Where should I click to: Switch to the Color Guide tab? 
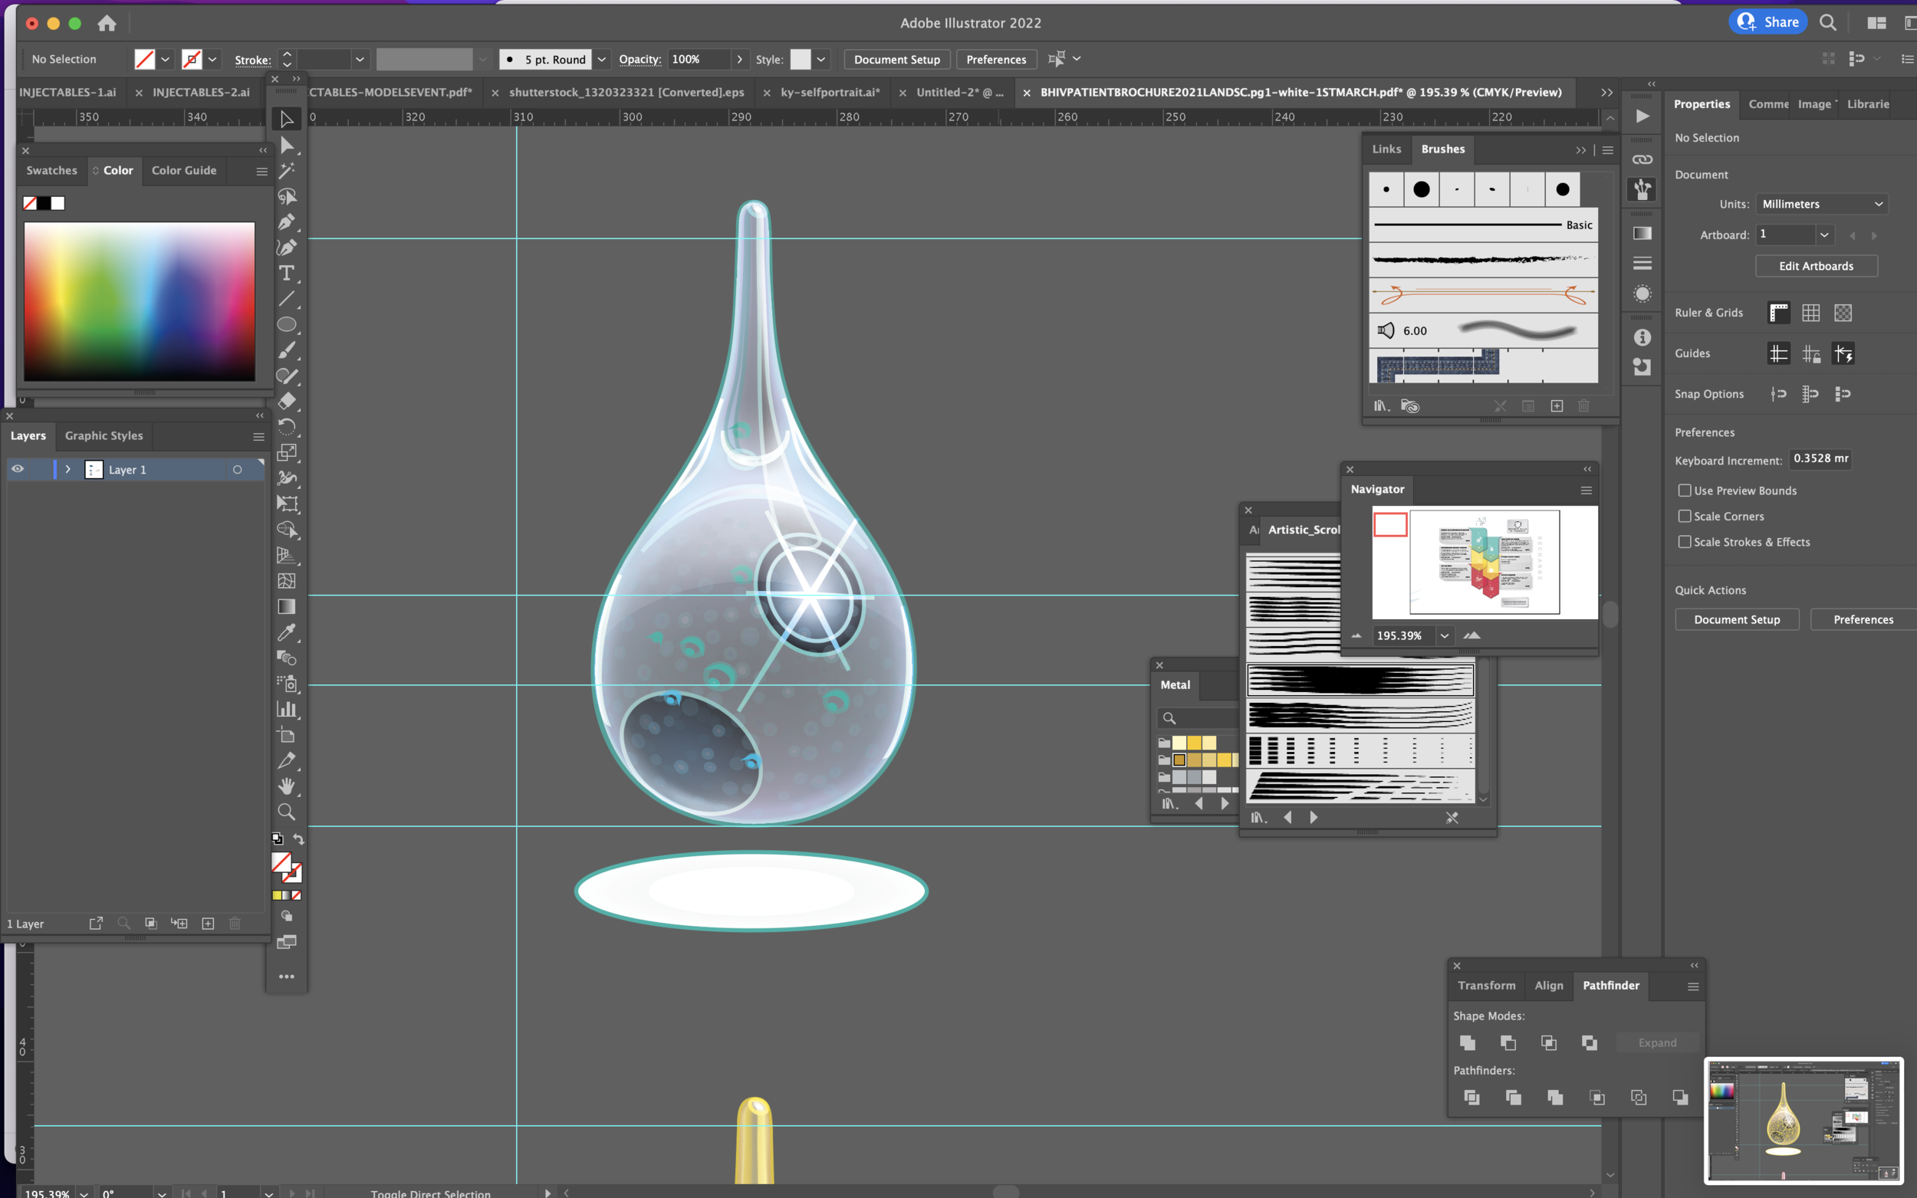pos(184,170)
